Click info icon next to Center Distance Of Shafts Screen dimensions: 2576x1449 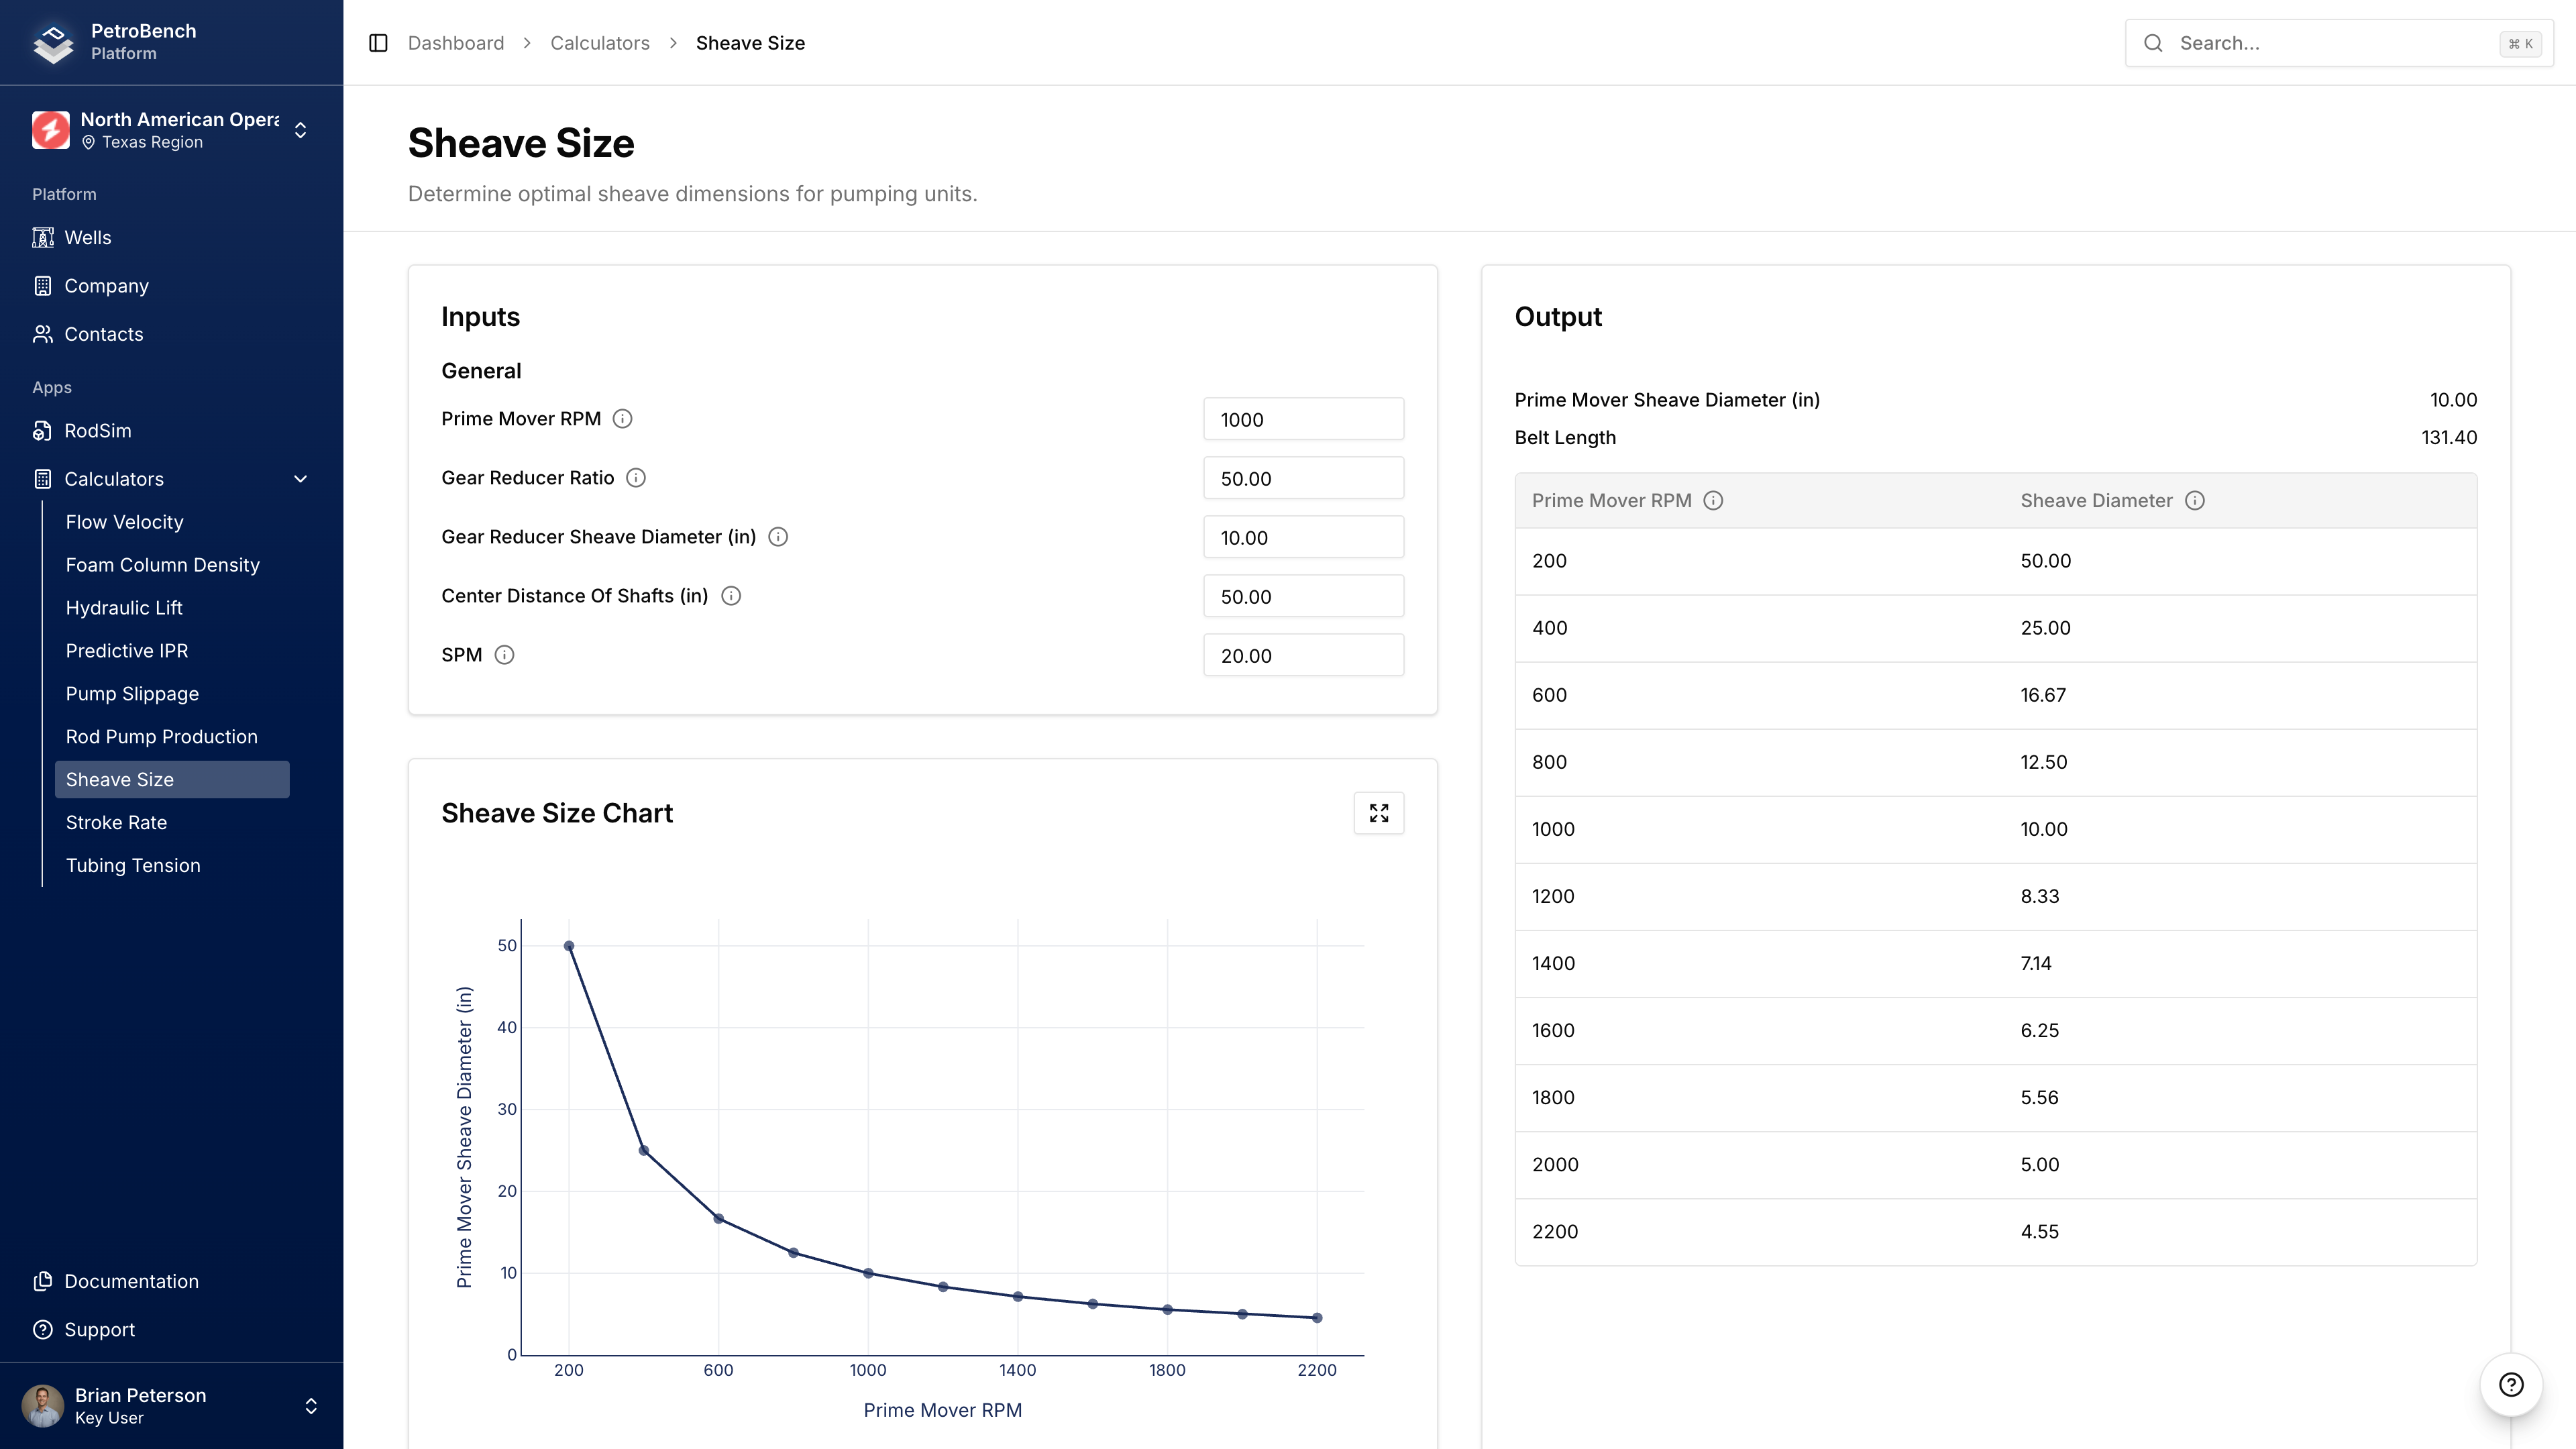[731, 596]
